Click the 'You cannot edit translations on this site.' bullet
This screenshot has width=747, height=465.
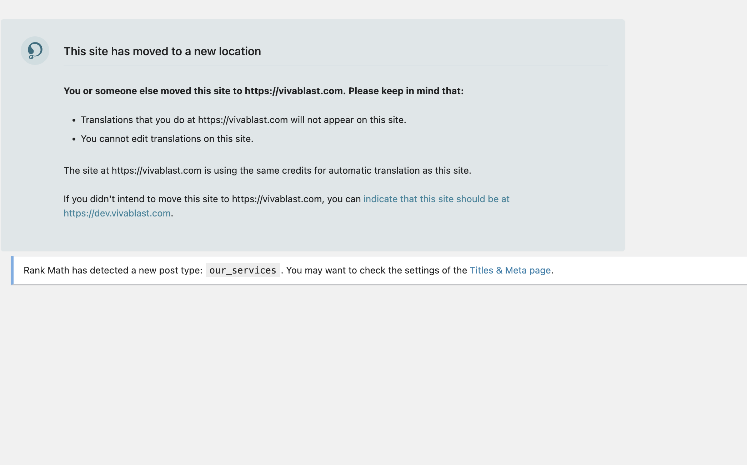pyautogui.click(x=167, y=139)
